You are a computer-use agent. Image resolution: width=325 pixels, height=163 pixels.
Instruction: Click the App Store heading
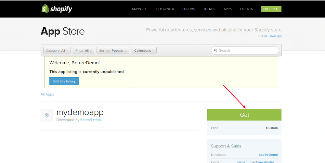click(63, 31)
